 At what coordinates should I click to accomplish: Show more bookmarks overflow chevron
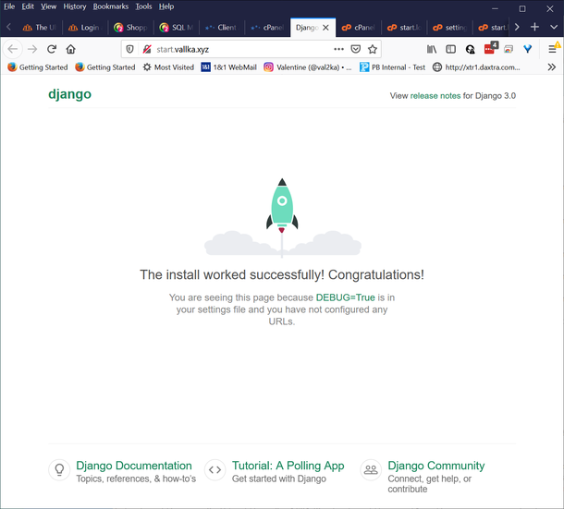[x=551, y=67]
